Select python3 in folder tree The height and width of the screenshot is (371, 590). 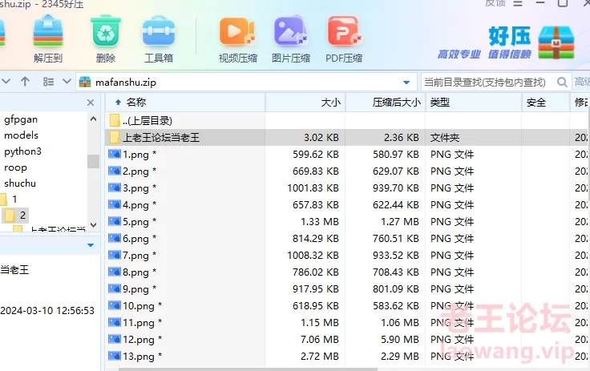coord(22,151)
